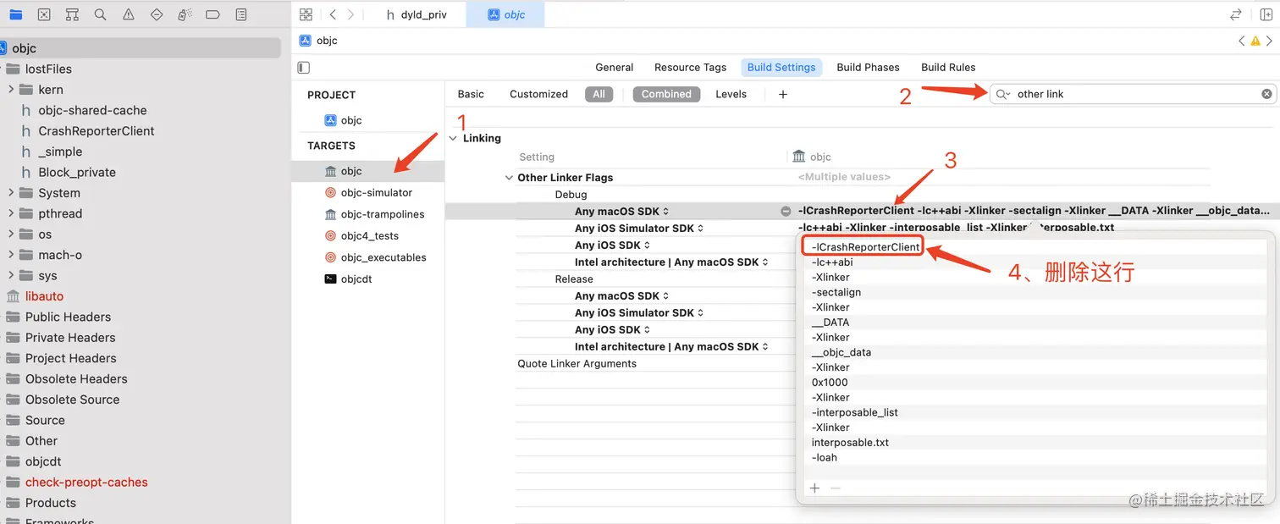Viewport: 1280px width, 524px height.
Task: Open the Debug navigator icon
Action: click(185, 14)
